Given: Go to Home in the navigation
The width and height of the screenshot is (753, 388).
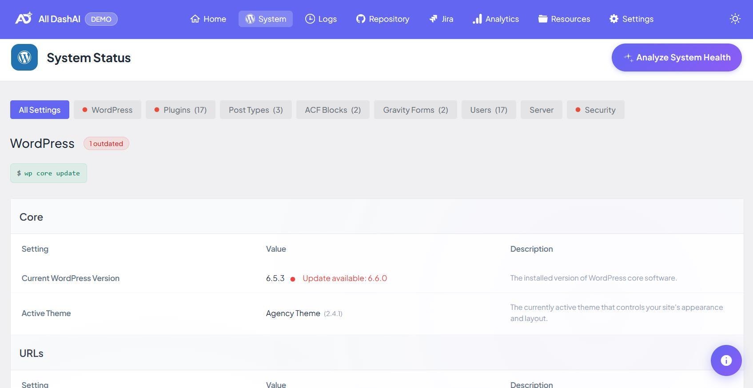Looking at the screenshot, I should tap(208, 19).
